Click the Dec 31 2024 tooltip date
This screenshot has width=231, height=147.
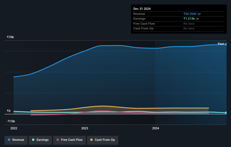[x=142, y=9]
